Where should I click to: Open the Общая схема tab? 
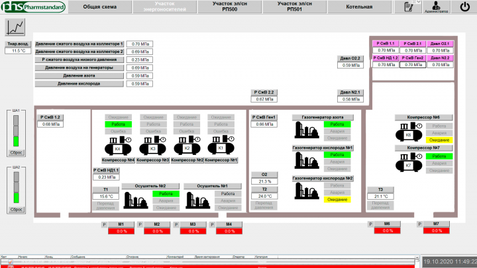click(x=100, y=7)
